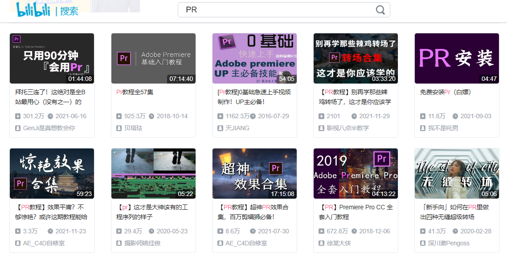Screen dimensions: 507x256
Task: Open the 惊艳效果合集 video thumbnail
Action: click(52, 173)
